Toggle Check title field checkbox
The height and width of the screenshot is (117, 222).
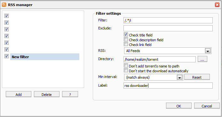[x=126, y=35]
